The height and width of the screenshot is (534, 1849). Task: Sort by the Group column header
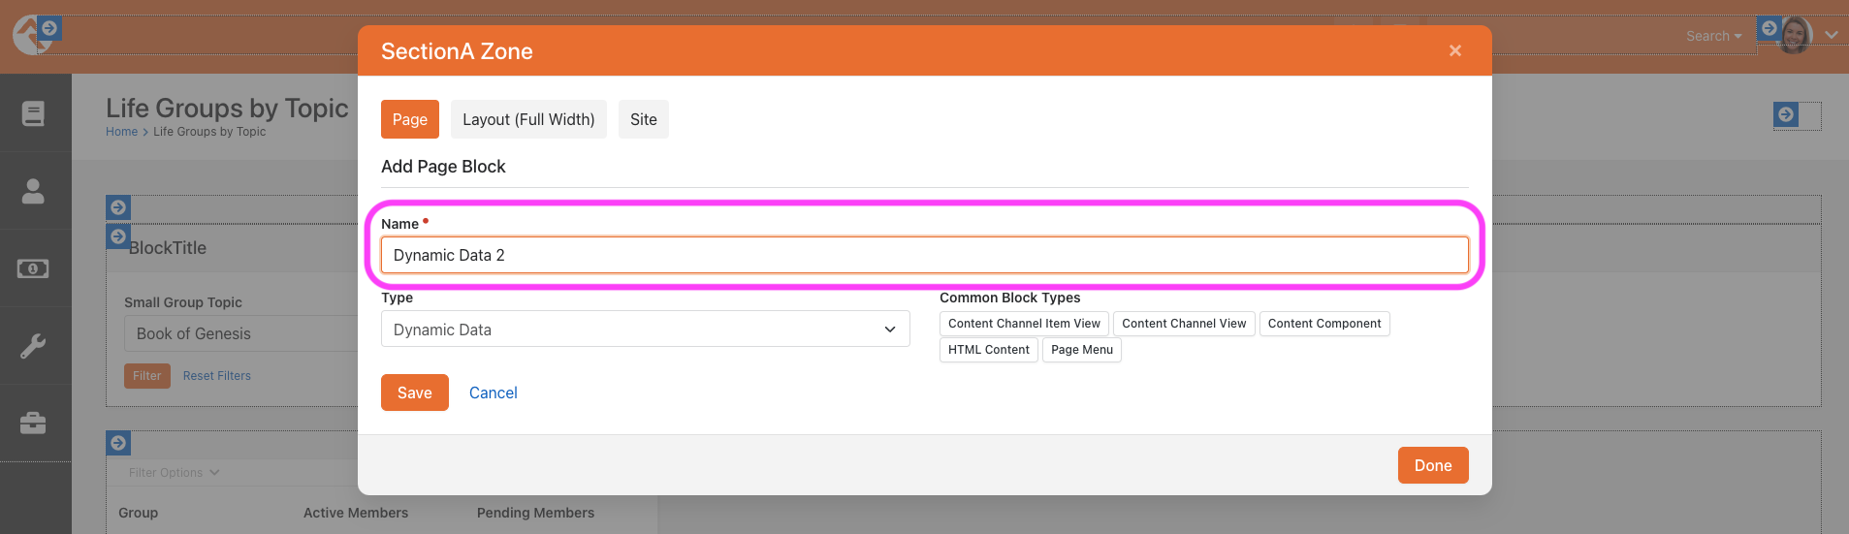point(139,513)
